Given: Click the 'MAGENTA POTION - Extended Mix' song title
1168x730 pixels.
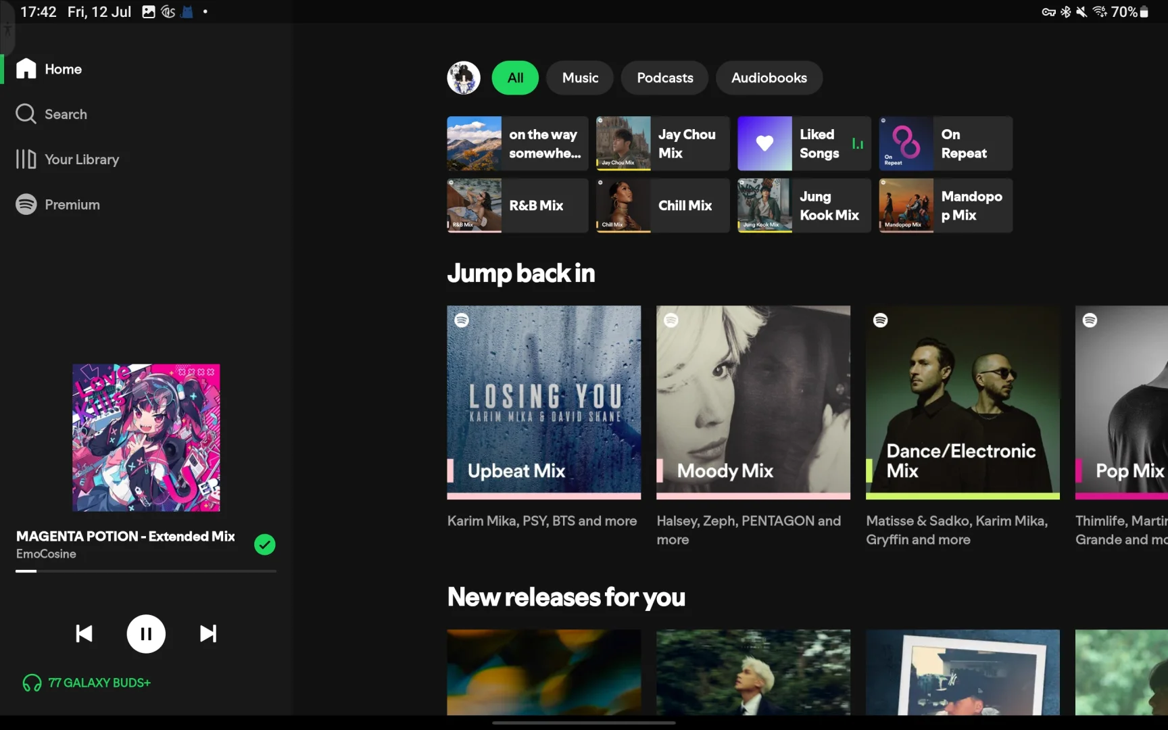Looking at the screenshot, I should [x=126, y=536].
